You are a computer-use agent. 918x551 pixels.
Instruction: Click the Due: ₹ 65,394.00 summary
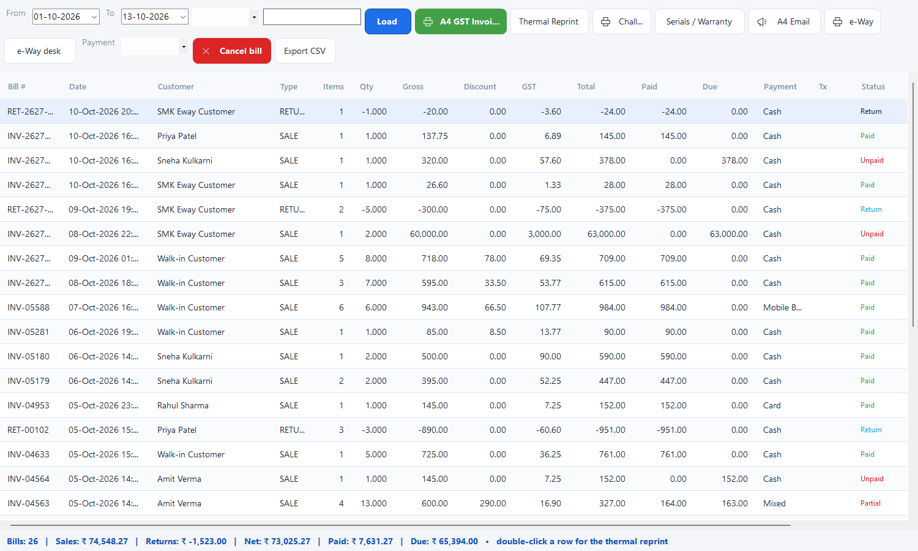[444, 541]
